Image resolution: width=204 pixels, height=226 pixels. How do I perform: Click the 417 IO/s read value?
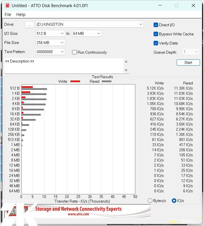pos(186,145)
